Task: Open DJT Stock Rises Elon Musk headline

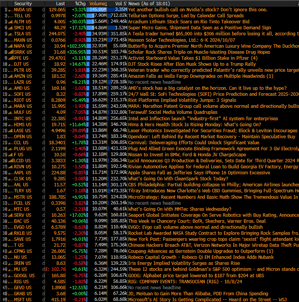Action: pos(192,64)
